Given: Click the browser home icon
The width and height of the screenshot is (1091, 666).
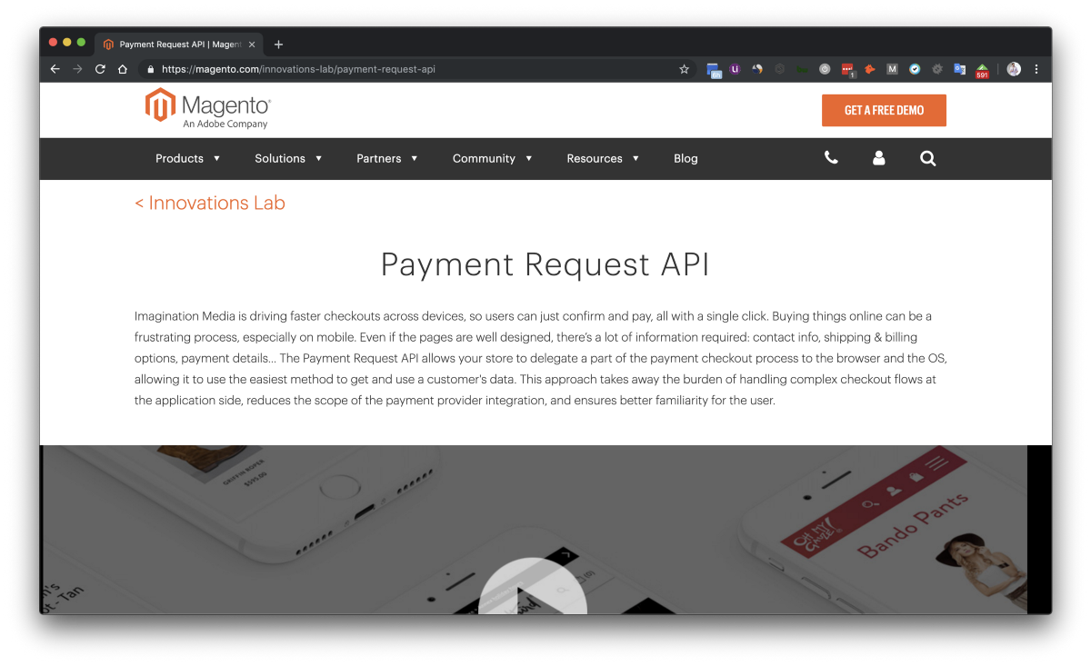Looking at the screenshot, I should click(x=123, y=69).
